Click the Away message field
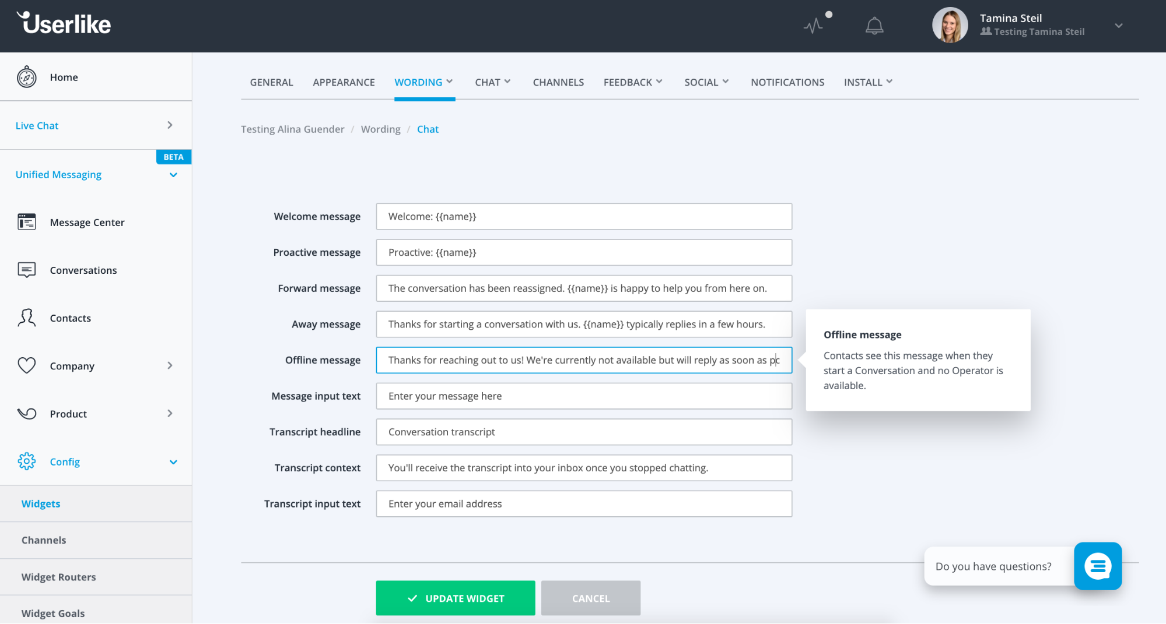1166x624 pixels. coord(584,324)
